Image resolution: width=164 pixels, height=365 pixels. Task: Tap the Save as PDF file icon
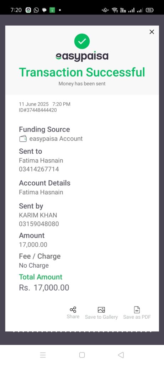coord(137,310)
